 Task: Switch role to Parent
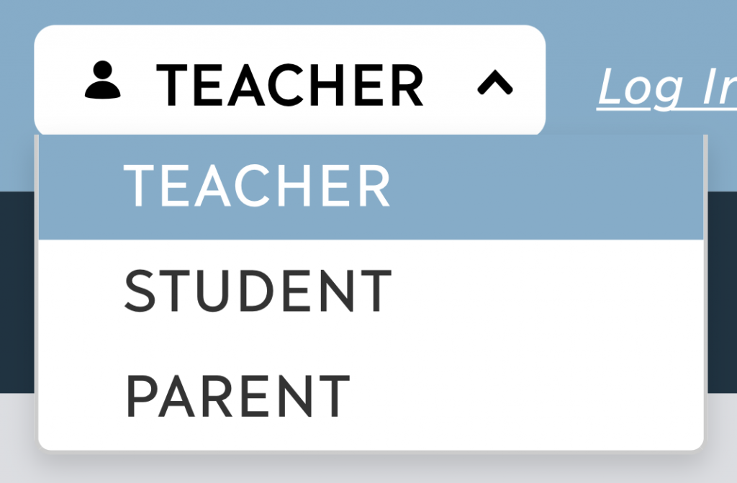click(371, 396)
